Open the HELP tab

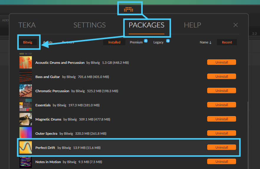[x=192, y=25]
